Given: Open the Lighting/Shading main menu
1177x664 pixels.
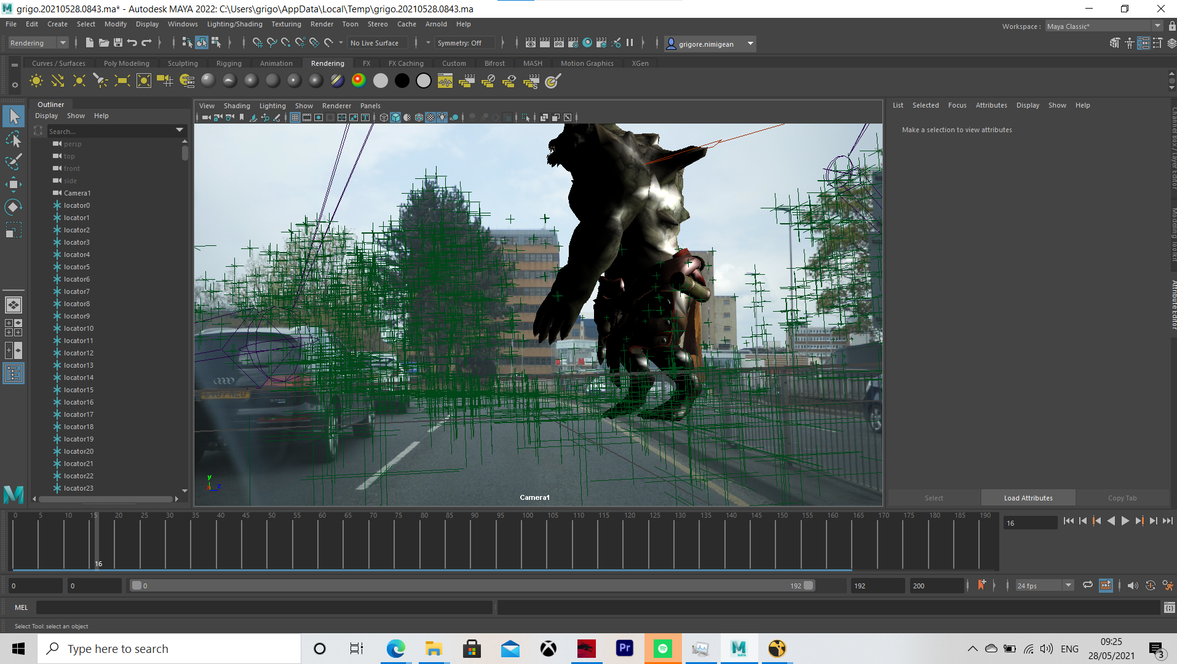Looking at the screenshot, I should (x=234, y=24).
